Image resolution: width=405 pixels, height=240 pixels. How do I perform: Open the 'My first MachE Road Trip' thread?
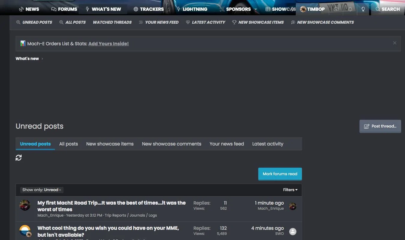pyautogui.click(x=112, y=206)
